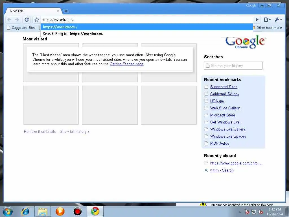Open the Getting Started page link
289x217 pixels.
point(127,64)
